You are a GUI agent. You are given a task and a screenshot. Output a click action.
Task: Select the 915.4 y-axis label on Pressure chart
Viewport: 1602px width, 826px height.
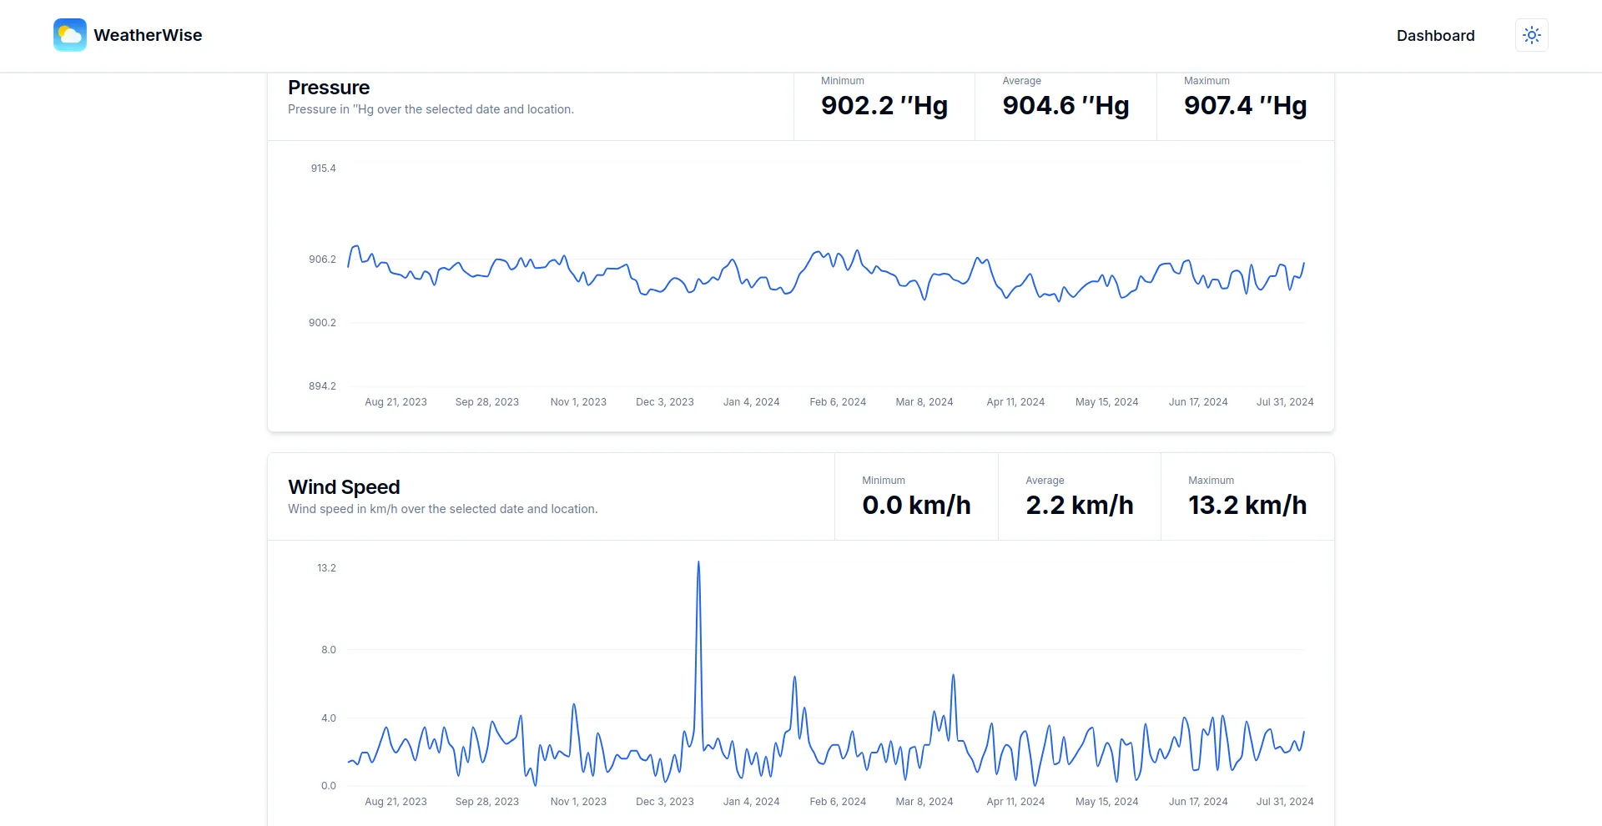pyautogui.click(x=323, y=168)
